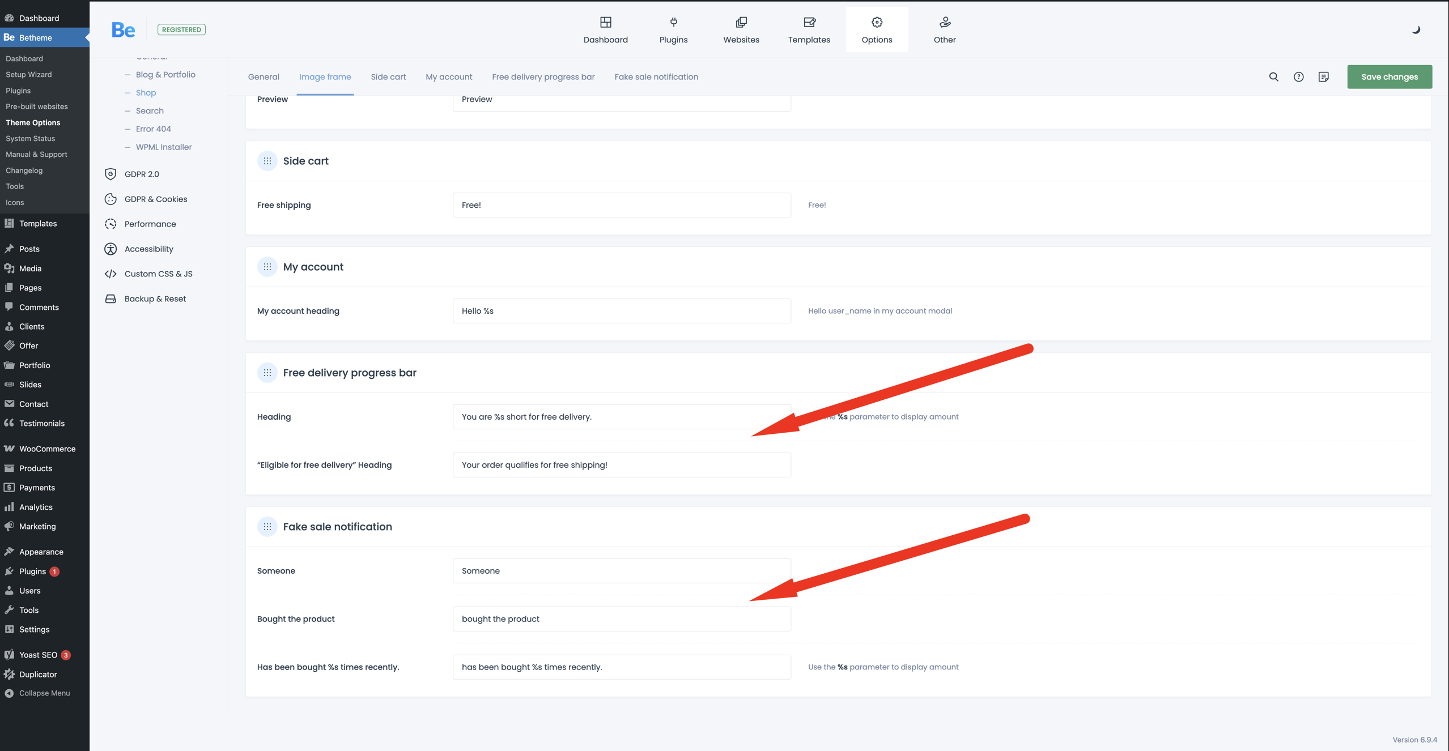Open Custom CSS & JS section
Viewport: 1449px width, 751px height.
pyautogui.click(x=158, y=274)
